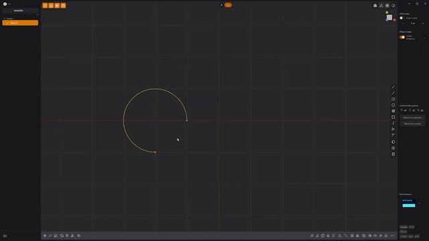Select the filled Rectangle tool in right toolbar
Viewport: 429px width, 241px height.
click(393, 111)
